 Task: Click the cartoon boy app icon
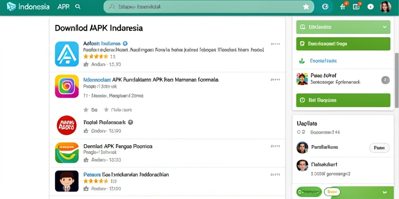[67, 181]
